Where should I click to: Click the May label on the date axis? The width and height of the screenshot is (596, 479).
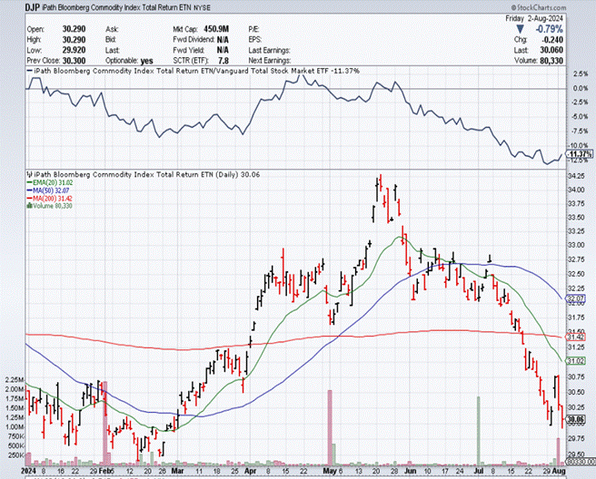click(330, 471)
